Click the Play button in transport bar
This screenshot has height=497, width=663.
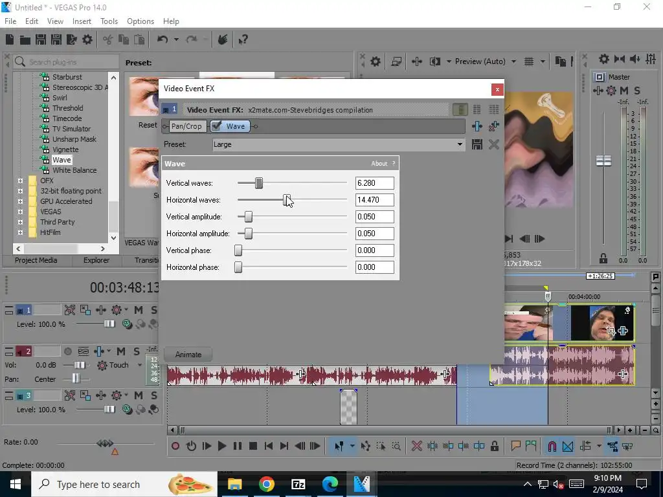point(221,446)
